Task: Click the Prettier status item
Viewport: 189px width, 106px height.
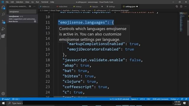Action: point(175,99)
